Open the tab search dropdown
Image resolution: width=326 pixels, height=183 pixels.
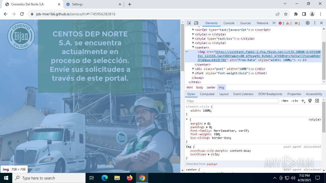[285, 4]
